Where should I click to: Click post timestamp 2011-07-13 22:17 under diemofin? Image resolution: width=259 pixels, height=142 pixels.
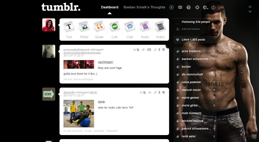coord(73,96)
